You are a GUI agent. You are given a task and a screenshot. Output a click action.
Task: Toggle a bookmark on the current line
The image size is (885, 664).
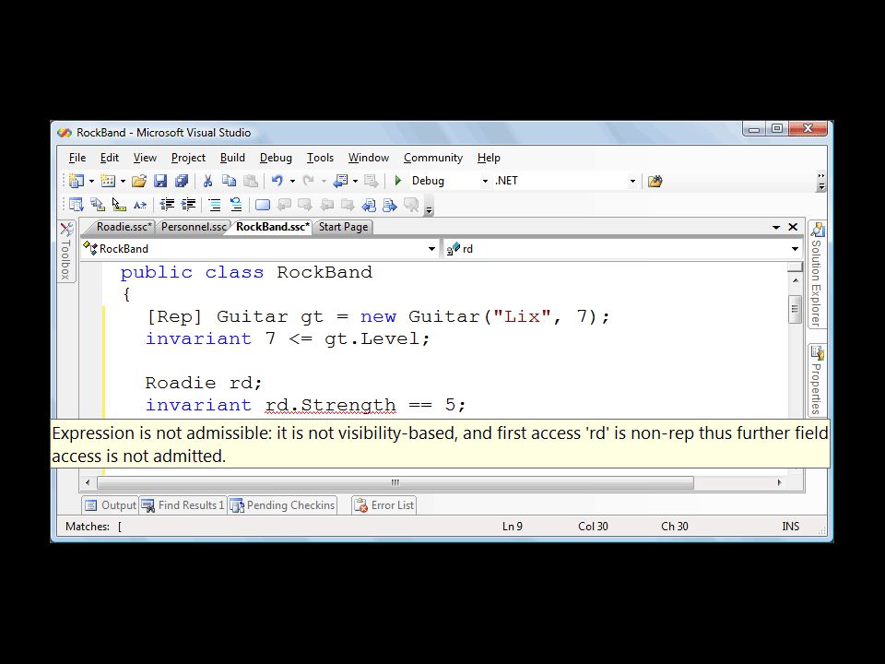[x=263, y=205]
